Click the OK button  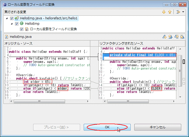tap(107, 127)
